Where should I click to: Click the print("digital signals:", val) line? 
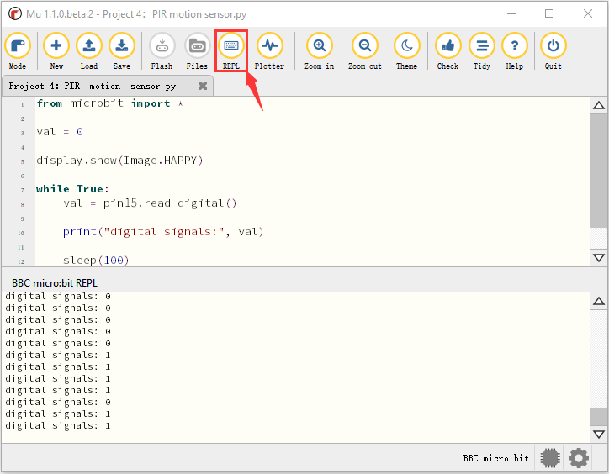[x=163, y=232]
